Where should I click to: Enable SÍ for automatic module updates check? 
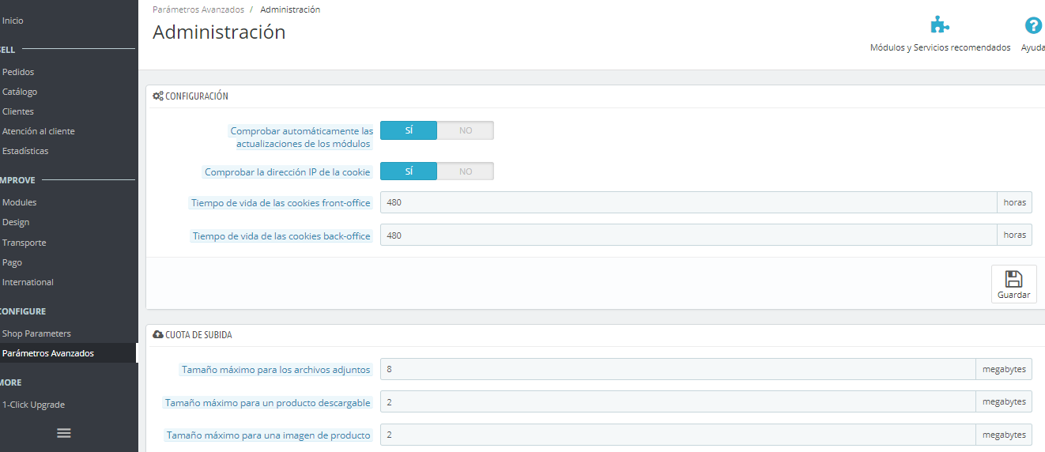[409, 130]
